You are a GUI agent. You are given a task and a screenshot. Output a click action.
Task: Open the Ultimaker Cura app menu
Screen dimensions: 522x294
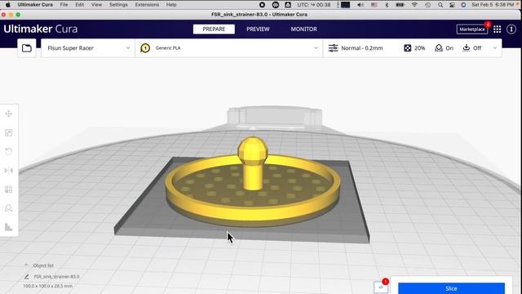pyautogui.click(x=35, y=5)
